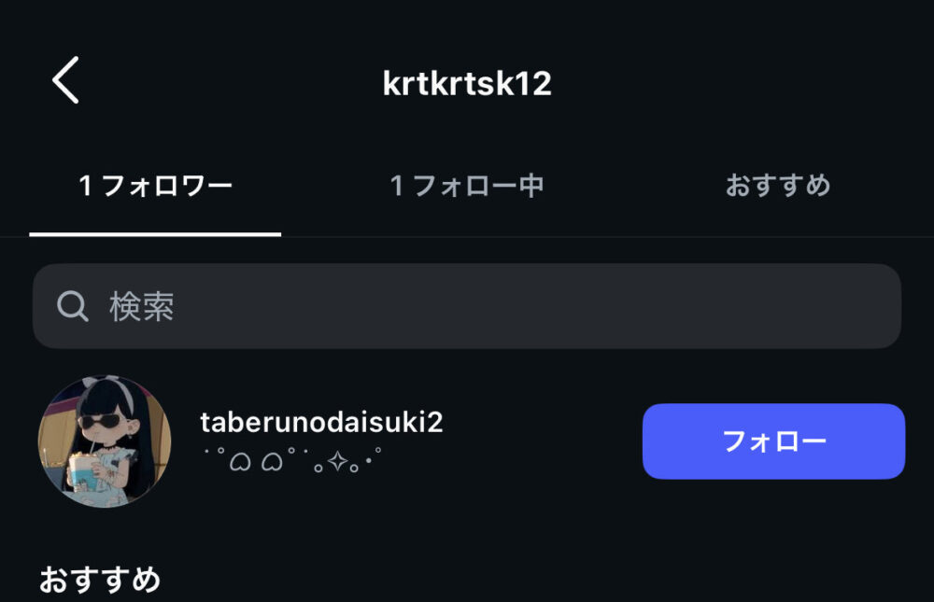Tap the back arrow icon
Screen dimensions: 934x602
(x=65, y=80)
